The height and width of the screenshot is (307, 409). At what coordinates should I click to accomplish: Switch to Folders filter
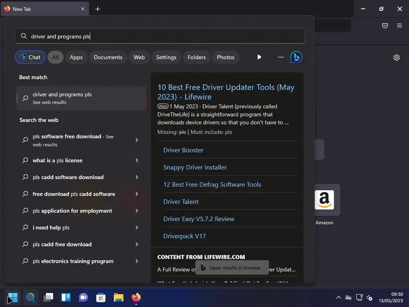pos(197,57)
